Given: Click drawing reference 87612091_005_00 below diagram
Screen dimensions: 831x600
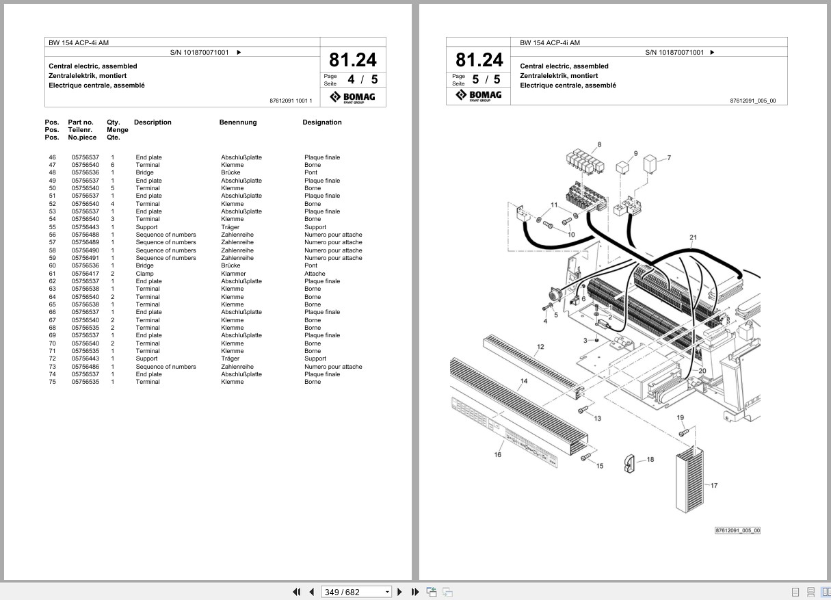Looking at the screenshot, I should [x=737, y=530].
